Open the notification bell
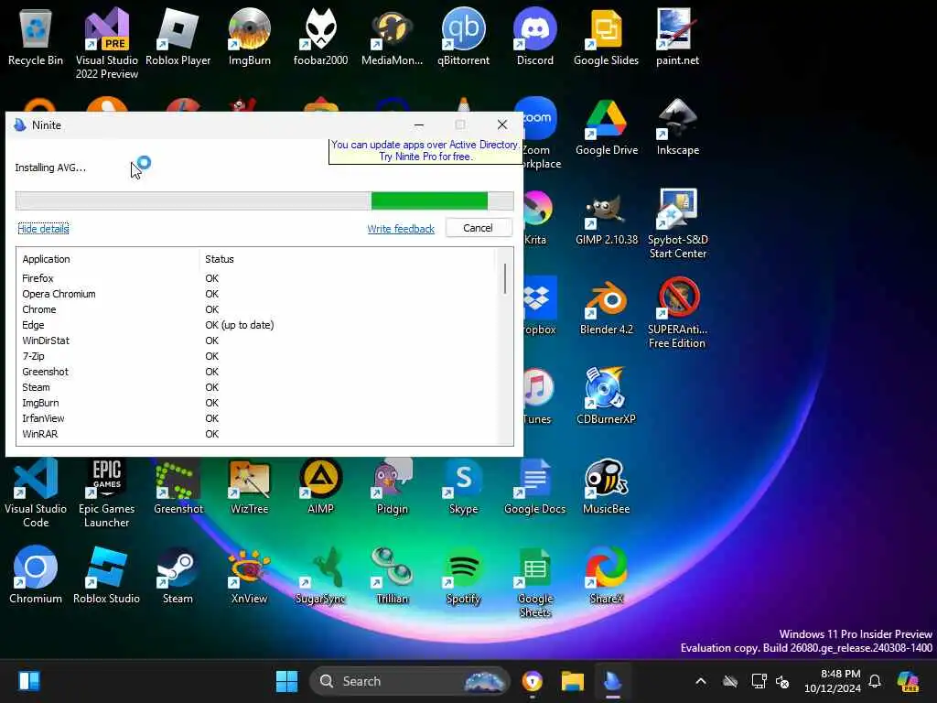 click(x=875, y=681)
